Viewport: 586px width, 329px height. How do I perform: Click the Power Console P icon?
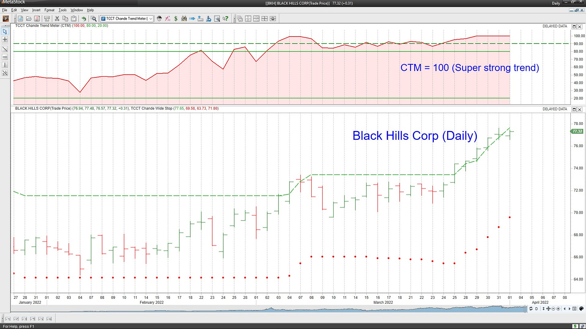[6, 18]
